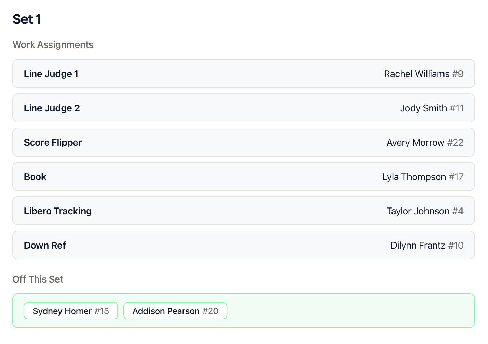The image size is (488, 344).
Task: Select the Book role label
Action: [x=35, y=177]
